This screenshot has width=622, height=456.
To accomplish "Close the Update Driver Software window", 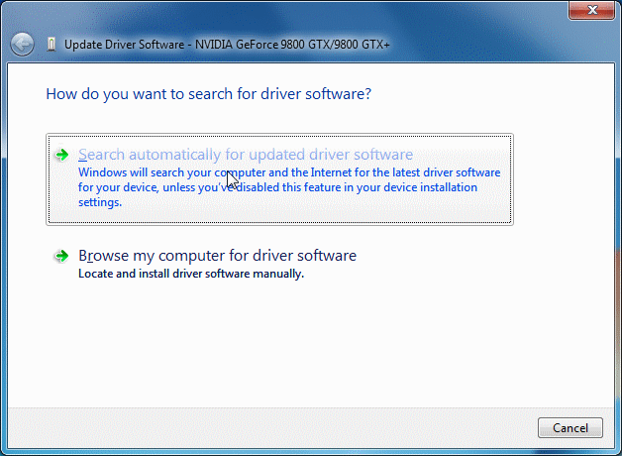I will [x=592, y=10].
